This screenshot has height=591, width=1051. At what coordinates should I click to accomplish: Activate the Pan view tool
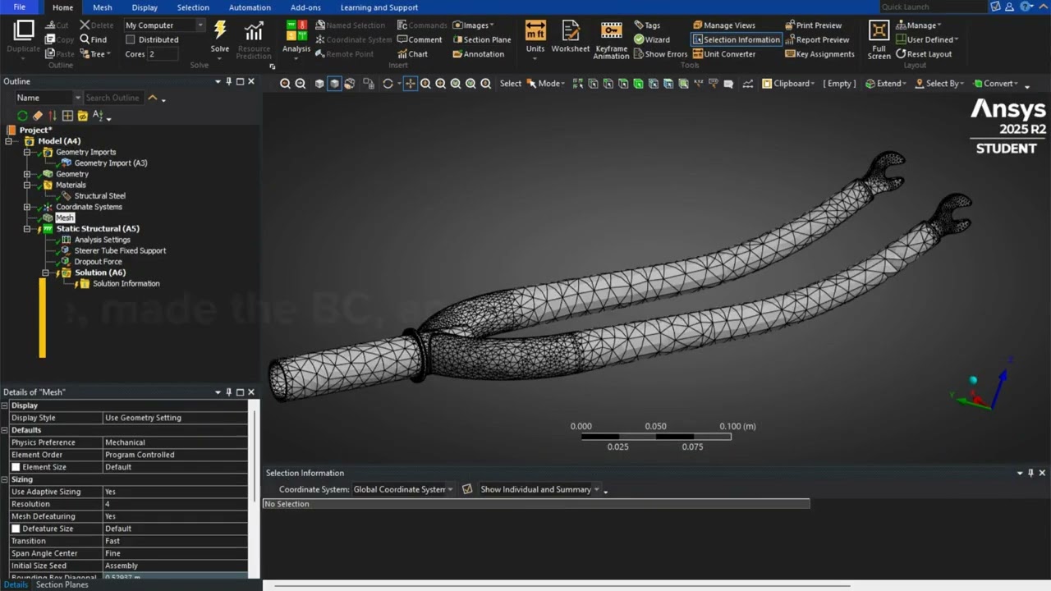(x=411, y=84)
